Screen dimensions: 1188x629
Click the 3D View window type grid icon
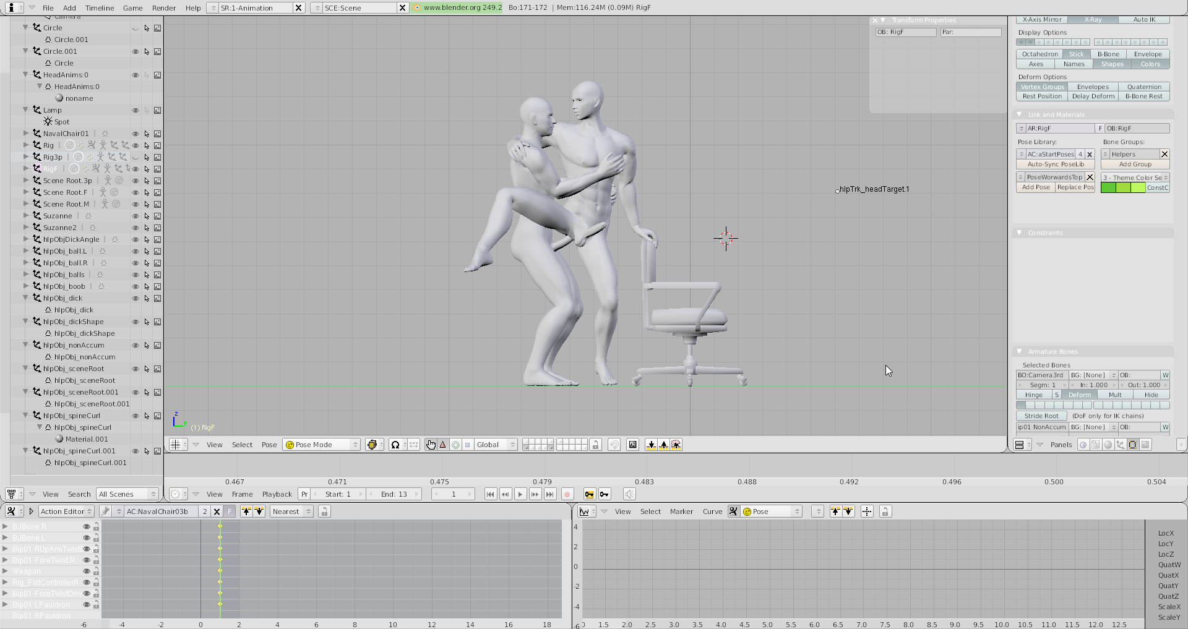[178, 445]
